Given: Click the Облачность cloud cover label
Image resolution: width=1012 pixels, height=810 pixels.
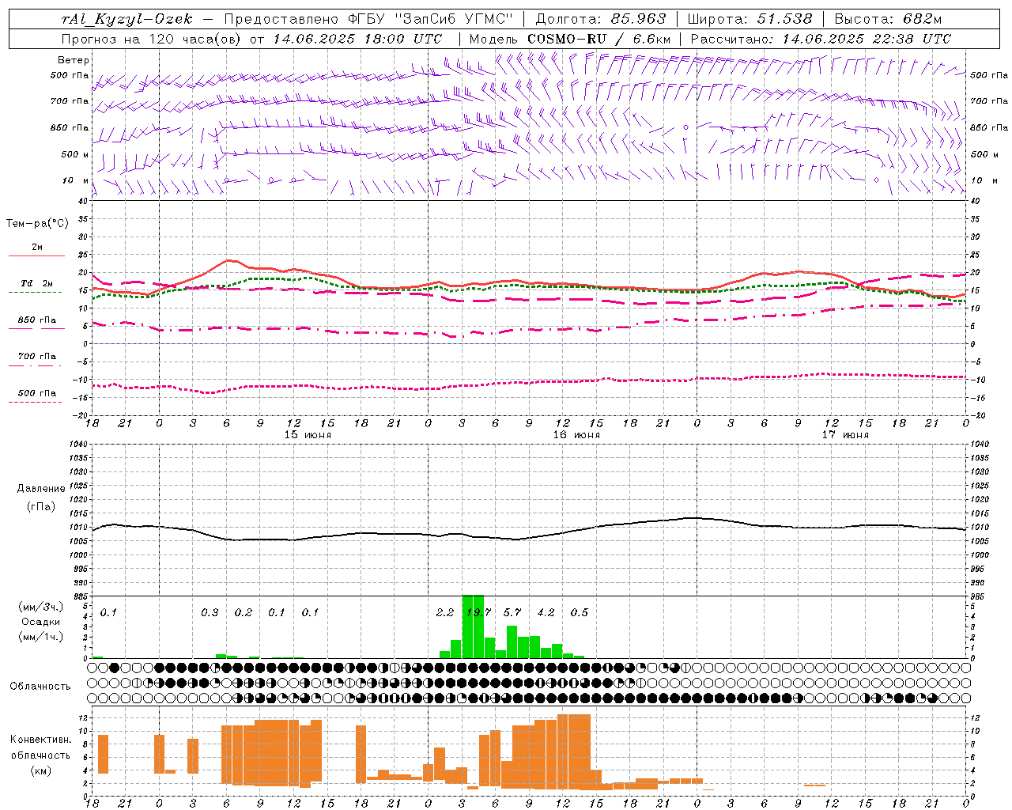Looking at the screenshot, I should point(40,687).
